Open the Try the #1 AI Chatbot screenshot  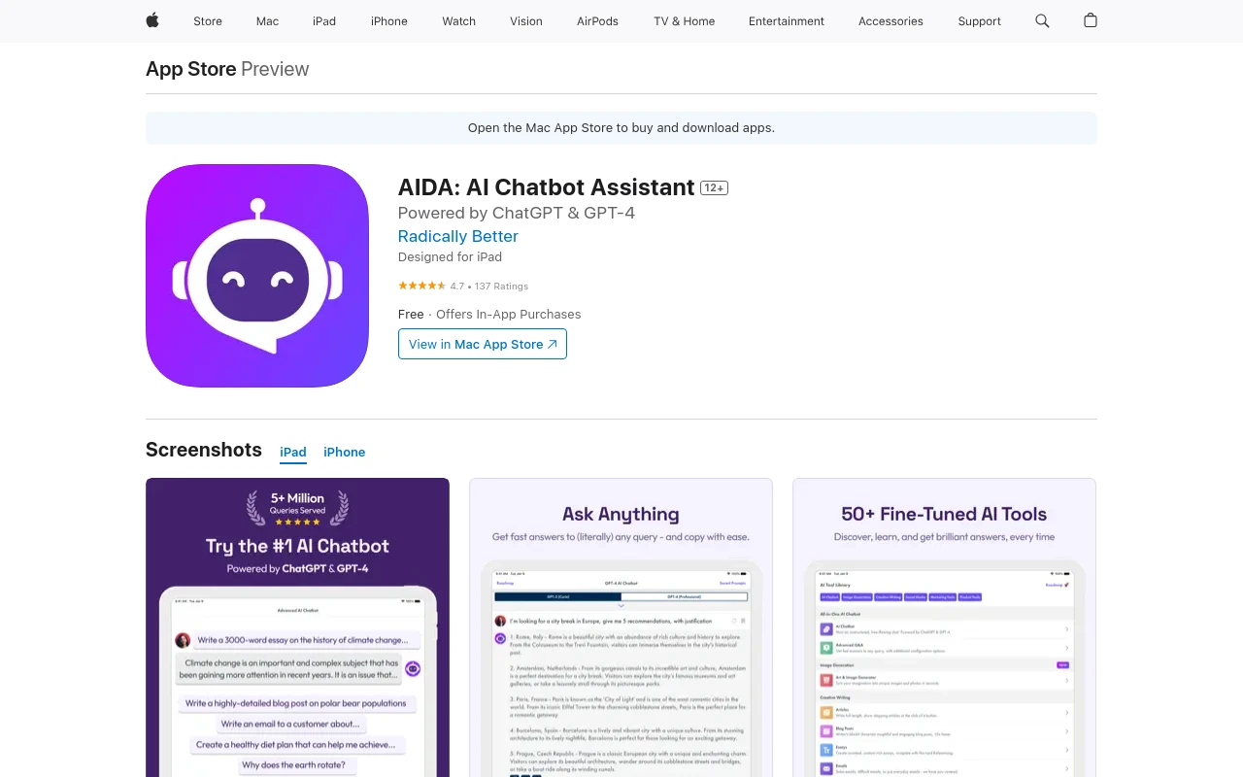point(297,627)
